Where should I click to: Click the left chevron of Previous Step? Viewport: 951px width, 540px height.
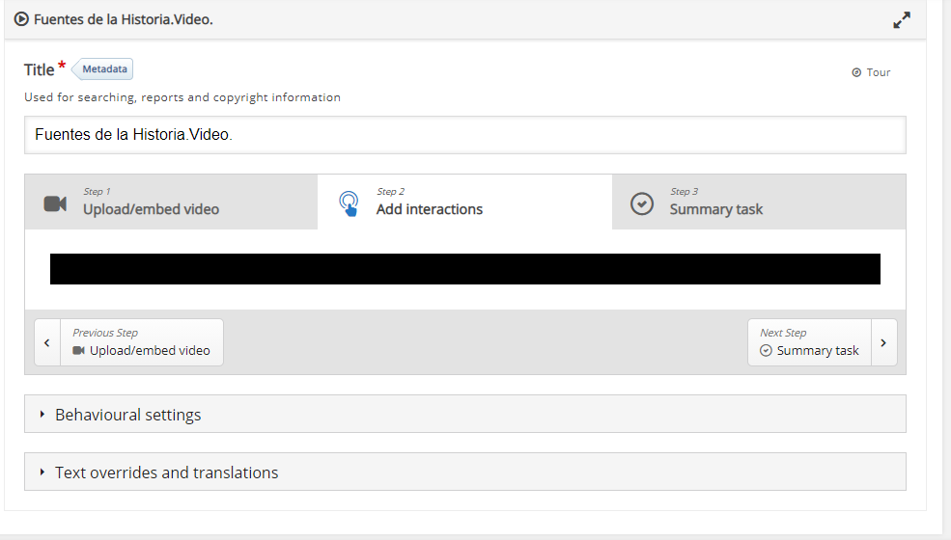(x=47, y=342)
